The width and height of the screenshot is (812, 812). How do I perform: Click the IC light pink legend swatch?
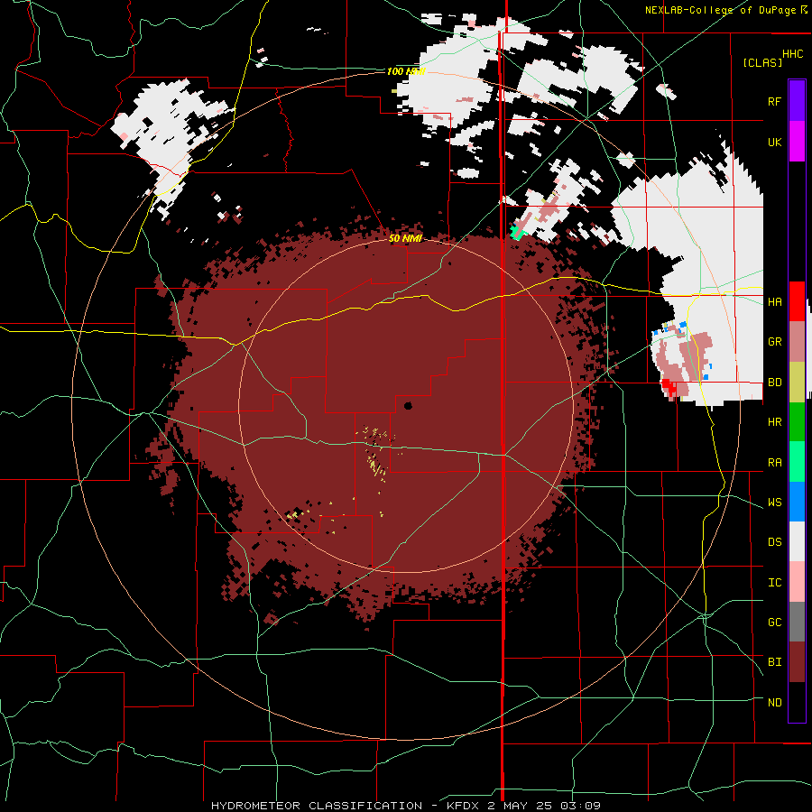(x=797, y=582)
